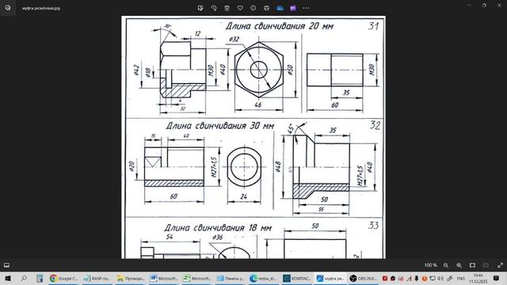
Task: Click the red tray icon left of ENG group
Action: tap(385, 279)
